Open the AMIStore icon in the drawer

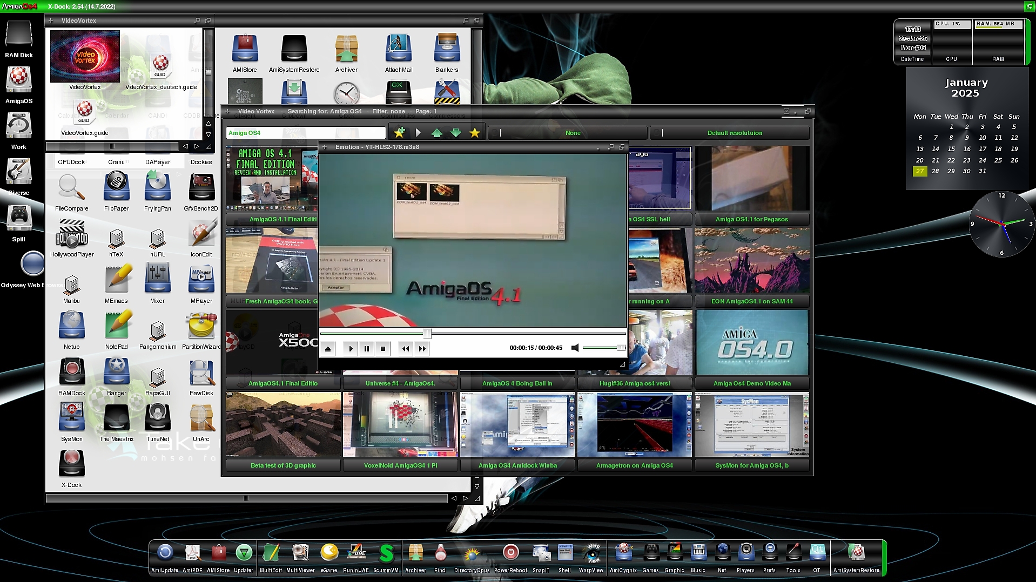tap(245, 49)
